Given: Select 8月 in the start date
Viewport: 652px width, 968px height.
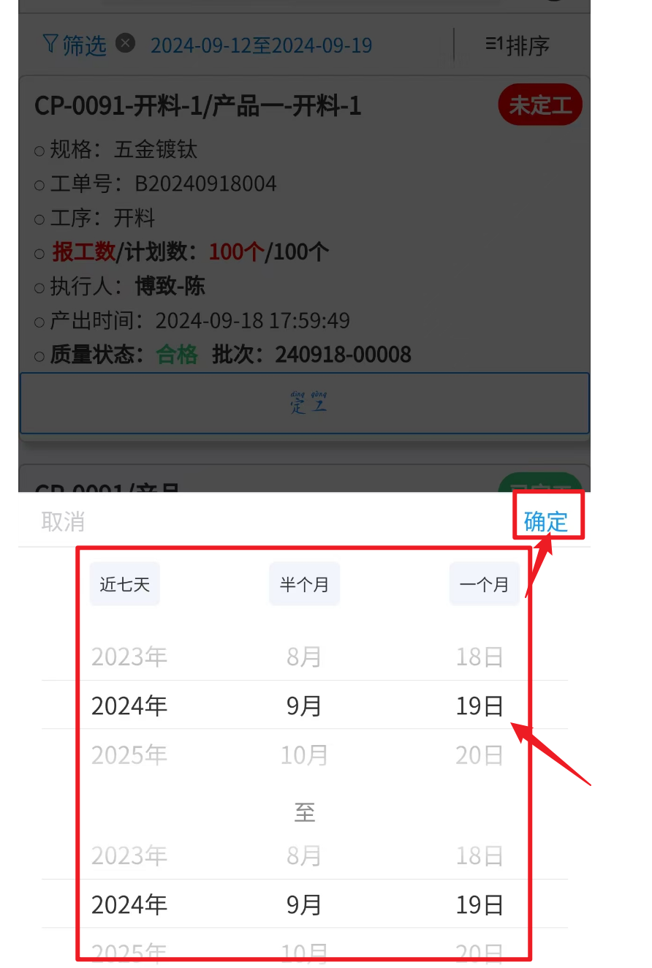Looking at the screenshot, I should (x=304, y=657).
